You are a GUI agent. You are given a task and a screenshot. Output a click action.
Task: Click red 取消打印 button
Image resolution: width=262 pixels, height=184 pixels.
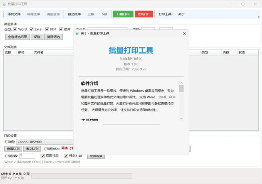tap(144, 14)
